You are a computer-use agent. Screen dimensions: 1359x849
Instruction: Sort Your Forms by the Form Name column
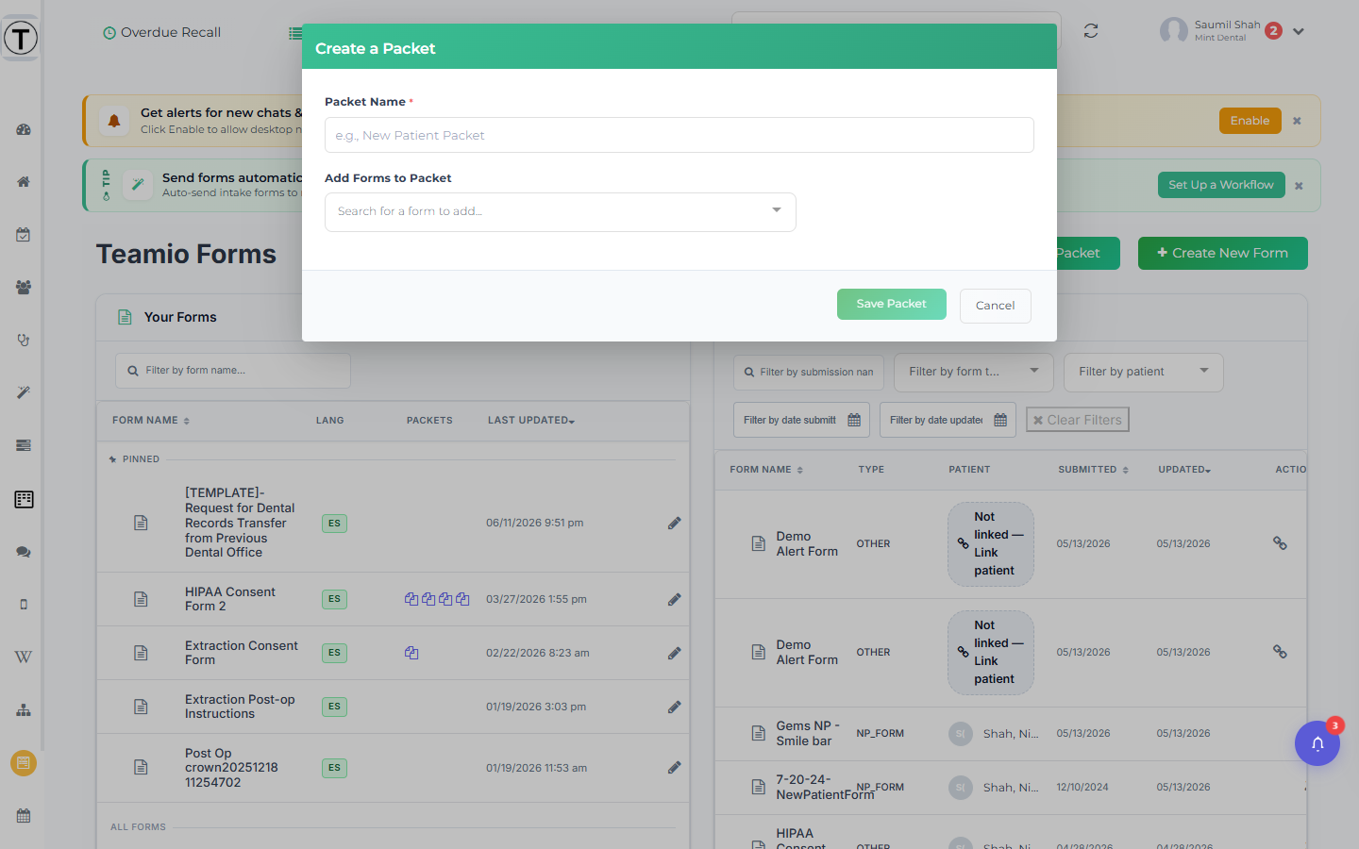(151, 421)
